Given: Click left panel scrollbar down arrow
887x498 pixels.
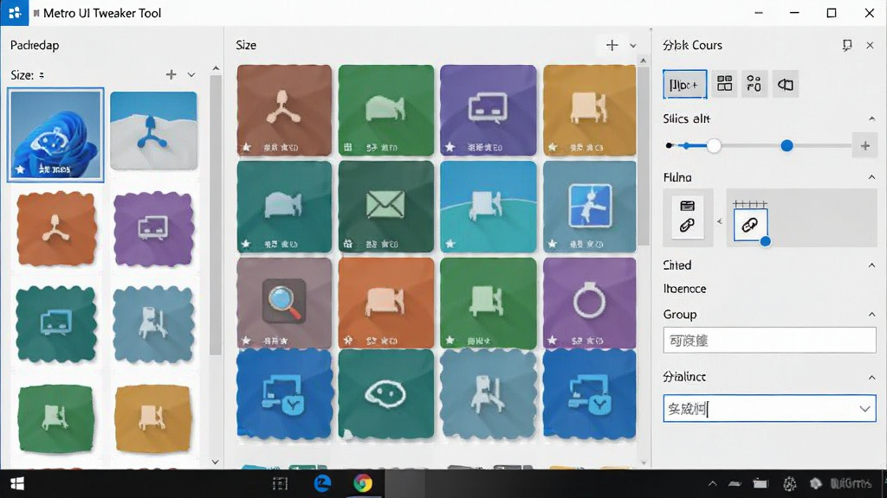Looking at the screenshot, I should coord(216,462).
